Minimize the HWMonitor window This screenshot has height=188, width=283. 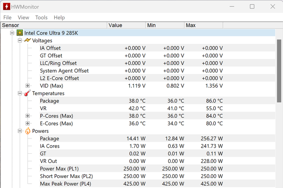[232, 6]
